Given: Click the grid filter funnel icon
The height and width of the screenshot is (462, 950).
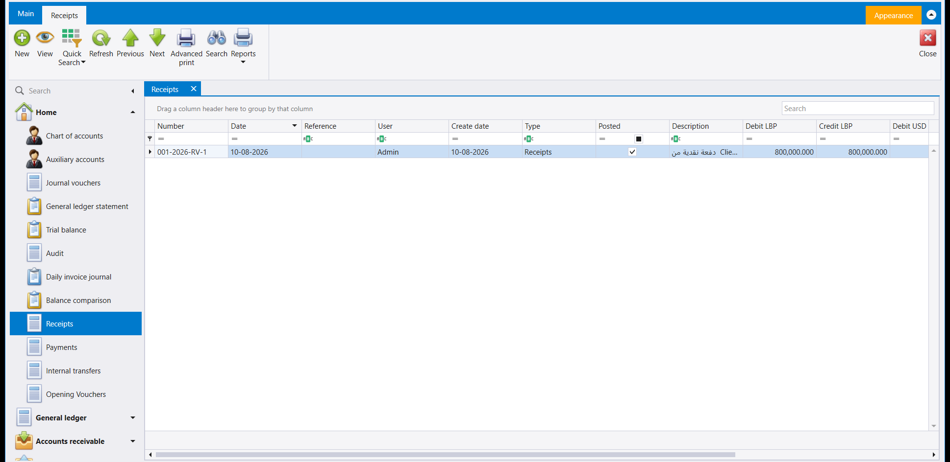Looking at the screenshot, I should point(150,139).
